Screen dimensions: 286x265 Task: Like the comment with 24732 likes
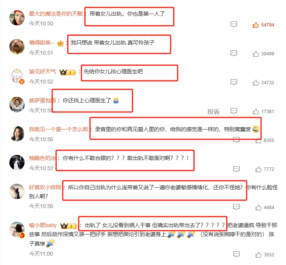coord(256,83)
